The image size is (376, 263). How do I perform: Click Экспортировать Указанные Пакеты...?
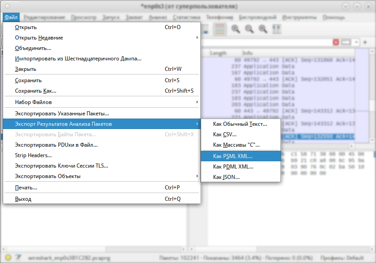click(102, 114)
